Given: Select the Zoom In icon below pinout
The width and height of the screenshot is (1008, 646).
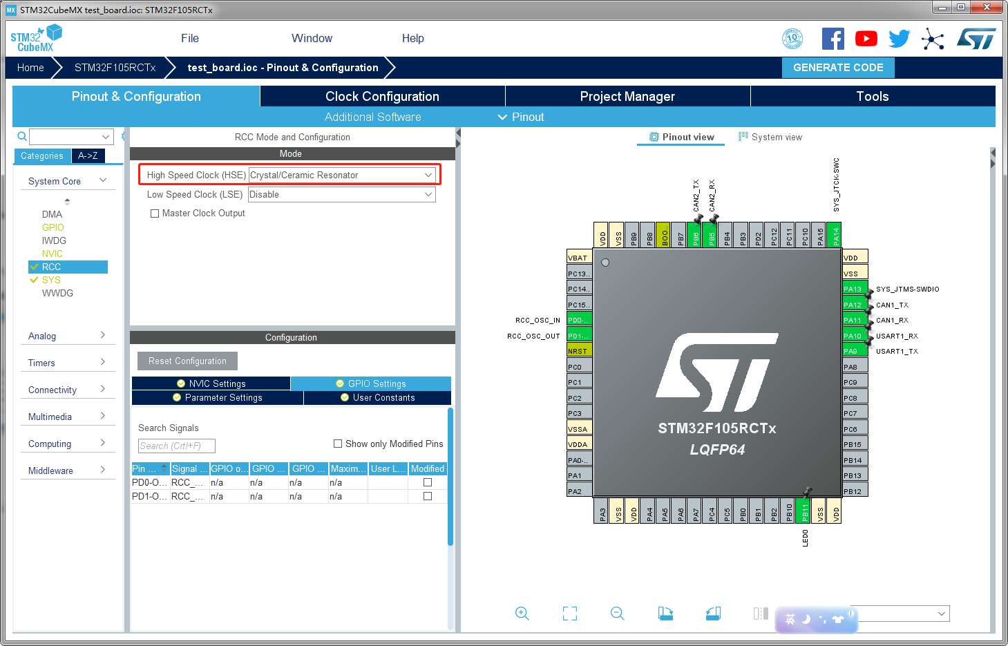Looking at the screenshot, I should click(522, 614).
